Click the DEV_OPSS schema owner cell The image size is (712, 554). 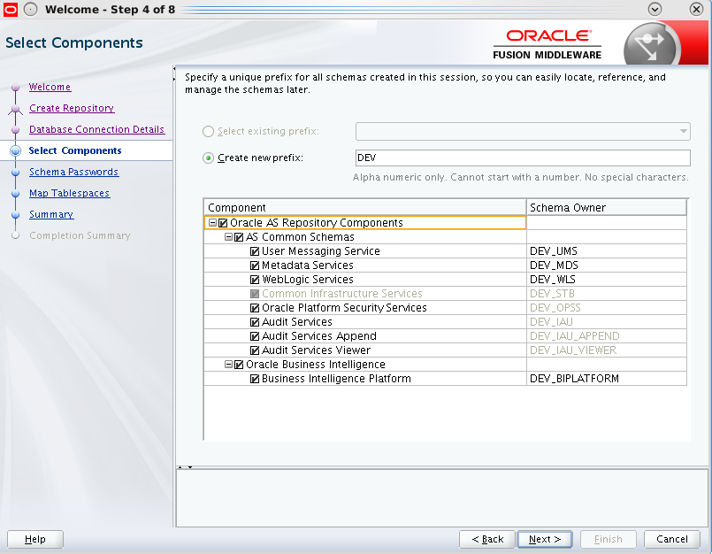point(606,308)
